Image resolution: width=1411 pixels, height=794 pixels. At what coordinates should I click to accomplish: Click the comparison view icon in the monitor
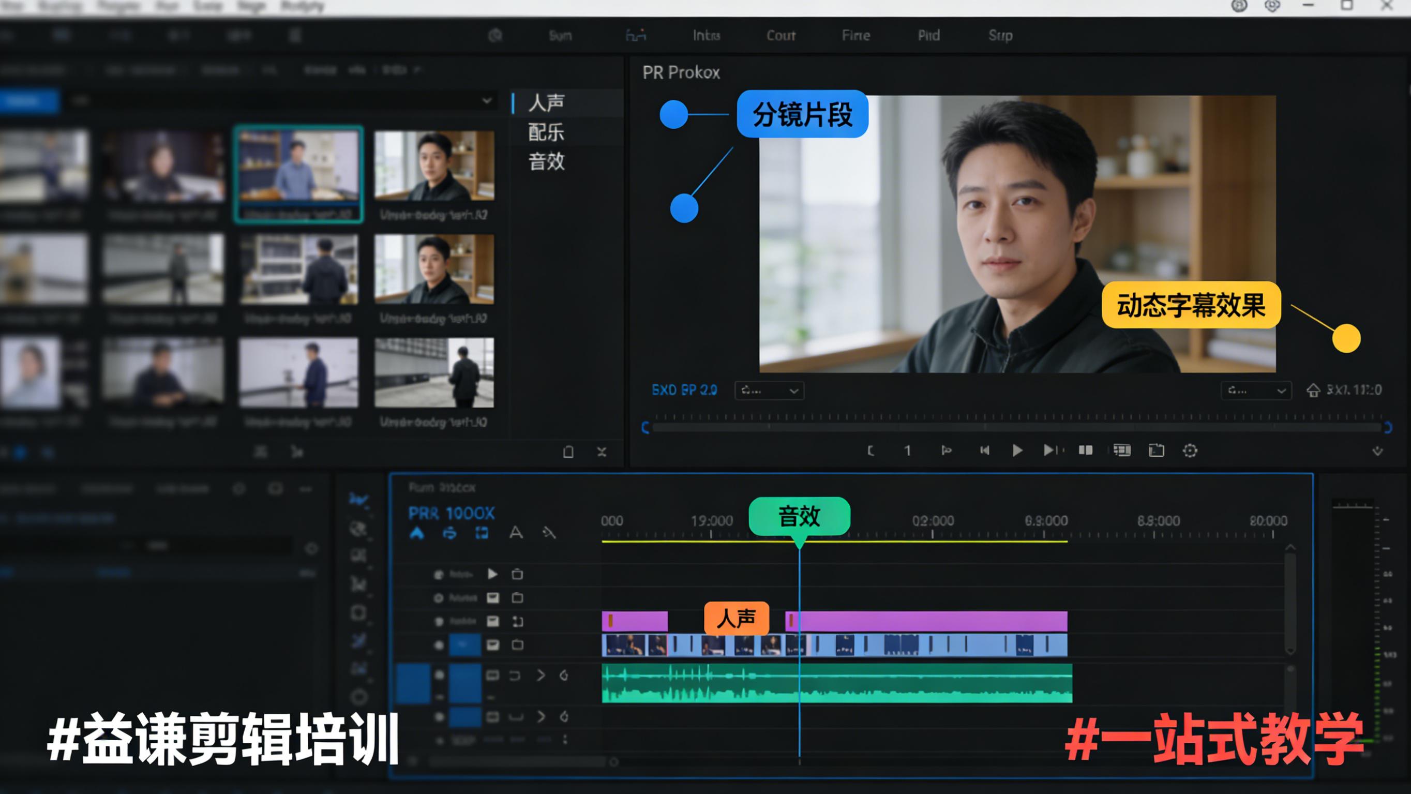[1085, 451]
